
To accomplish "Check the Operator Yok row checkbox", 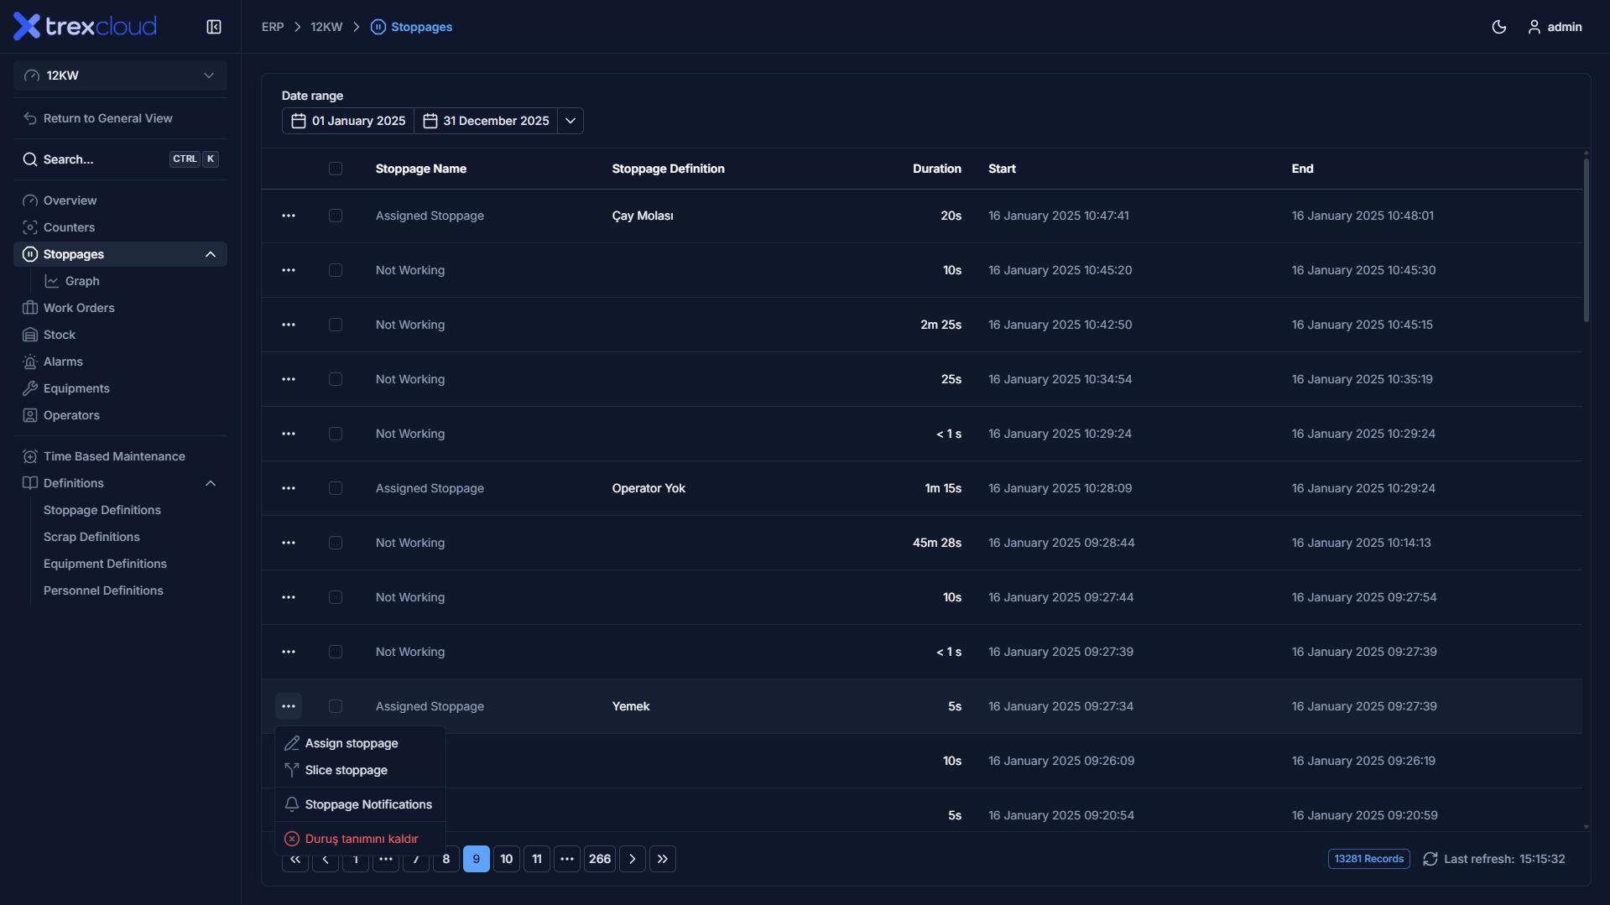I will [x=336, y=488].
